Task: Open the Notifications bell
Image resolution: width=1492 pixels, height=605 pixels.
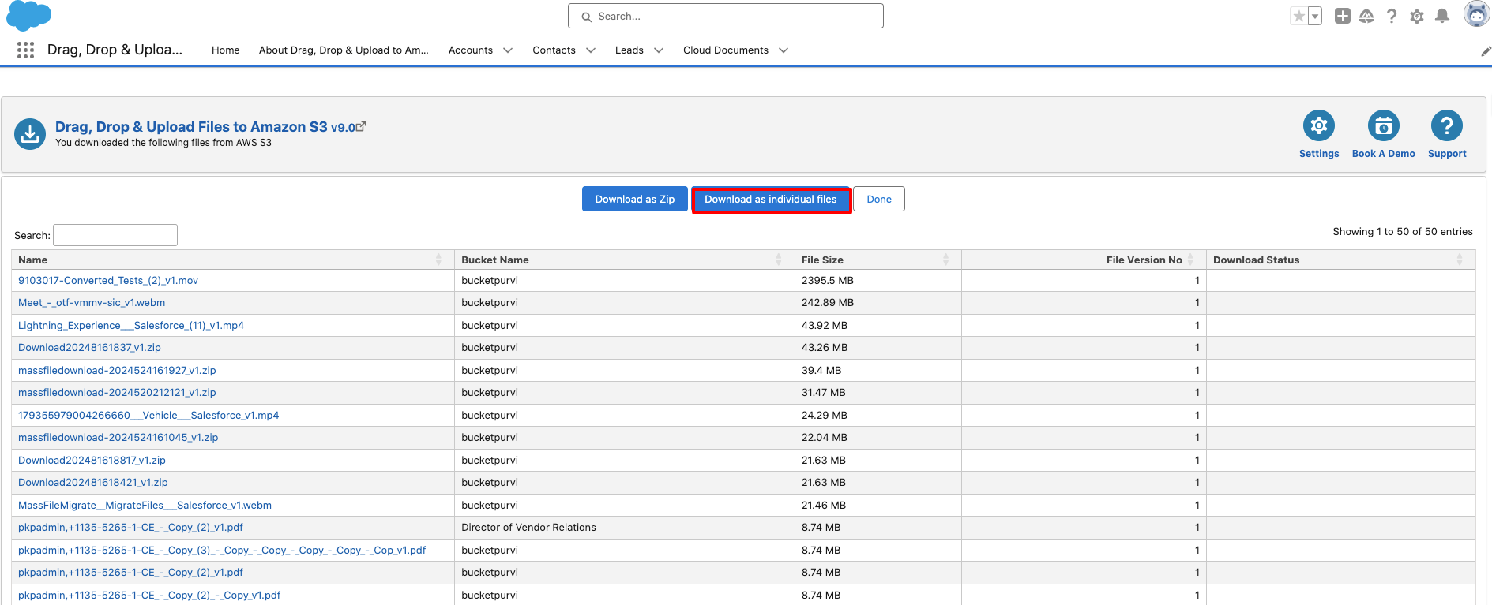Action: tap(1442, 16)
